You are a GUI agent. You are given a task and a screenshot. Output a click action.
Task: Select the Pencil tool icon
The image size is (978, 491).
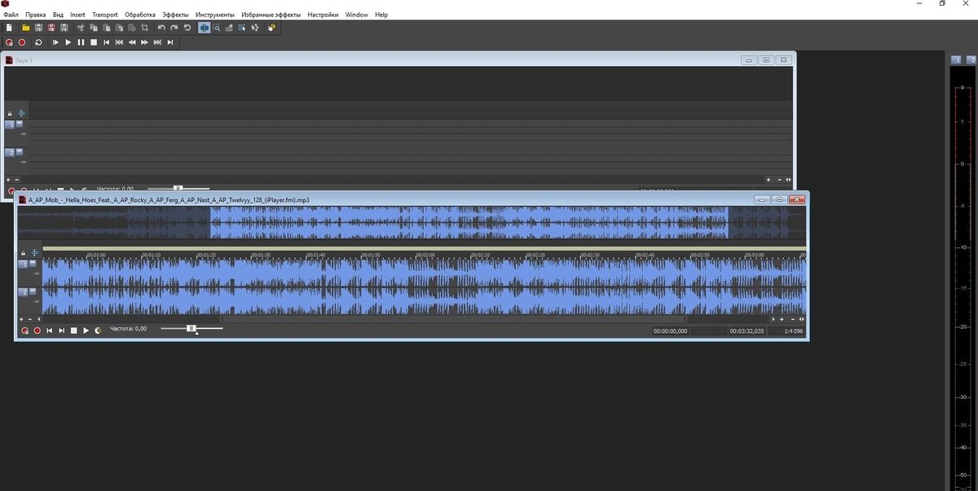point(229,28)
